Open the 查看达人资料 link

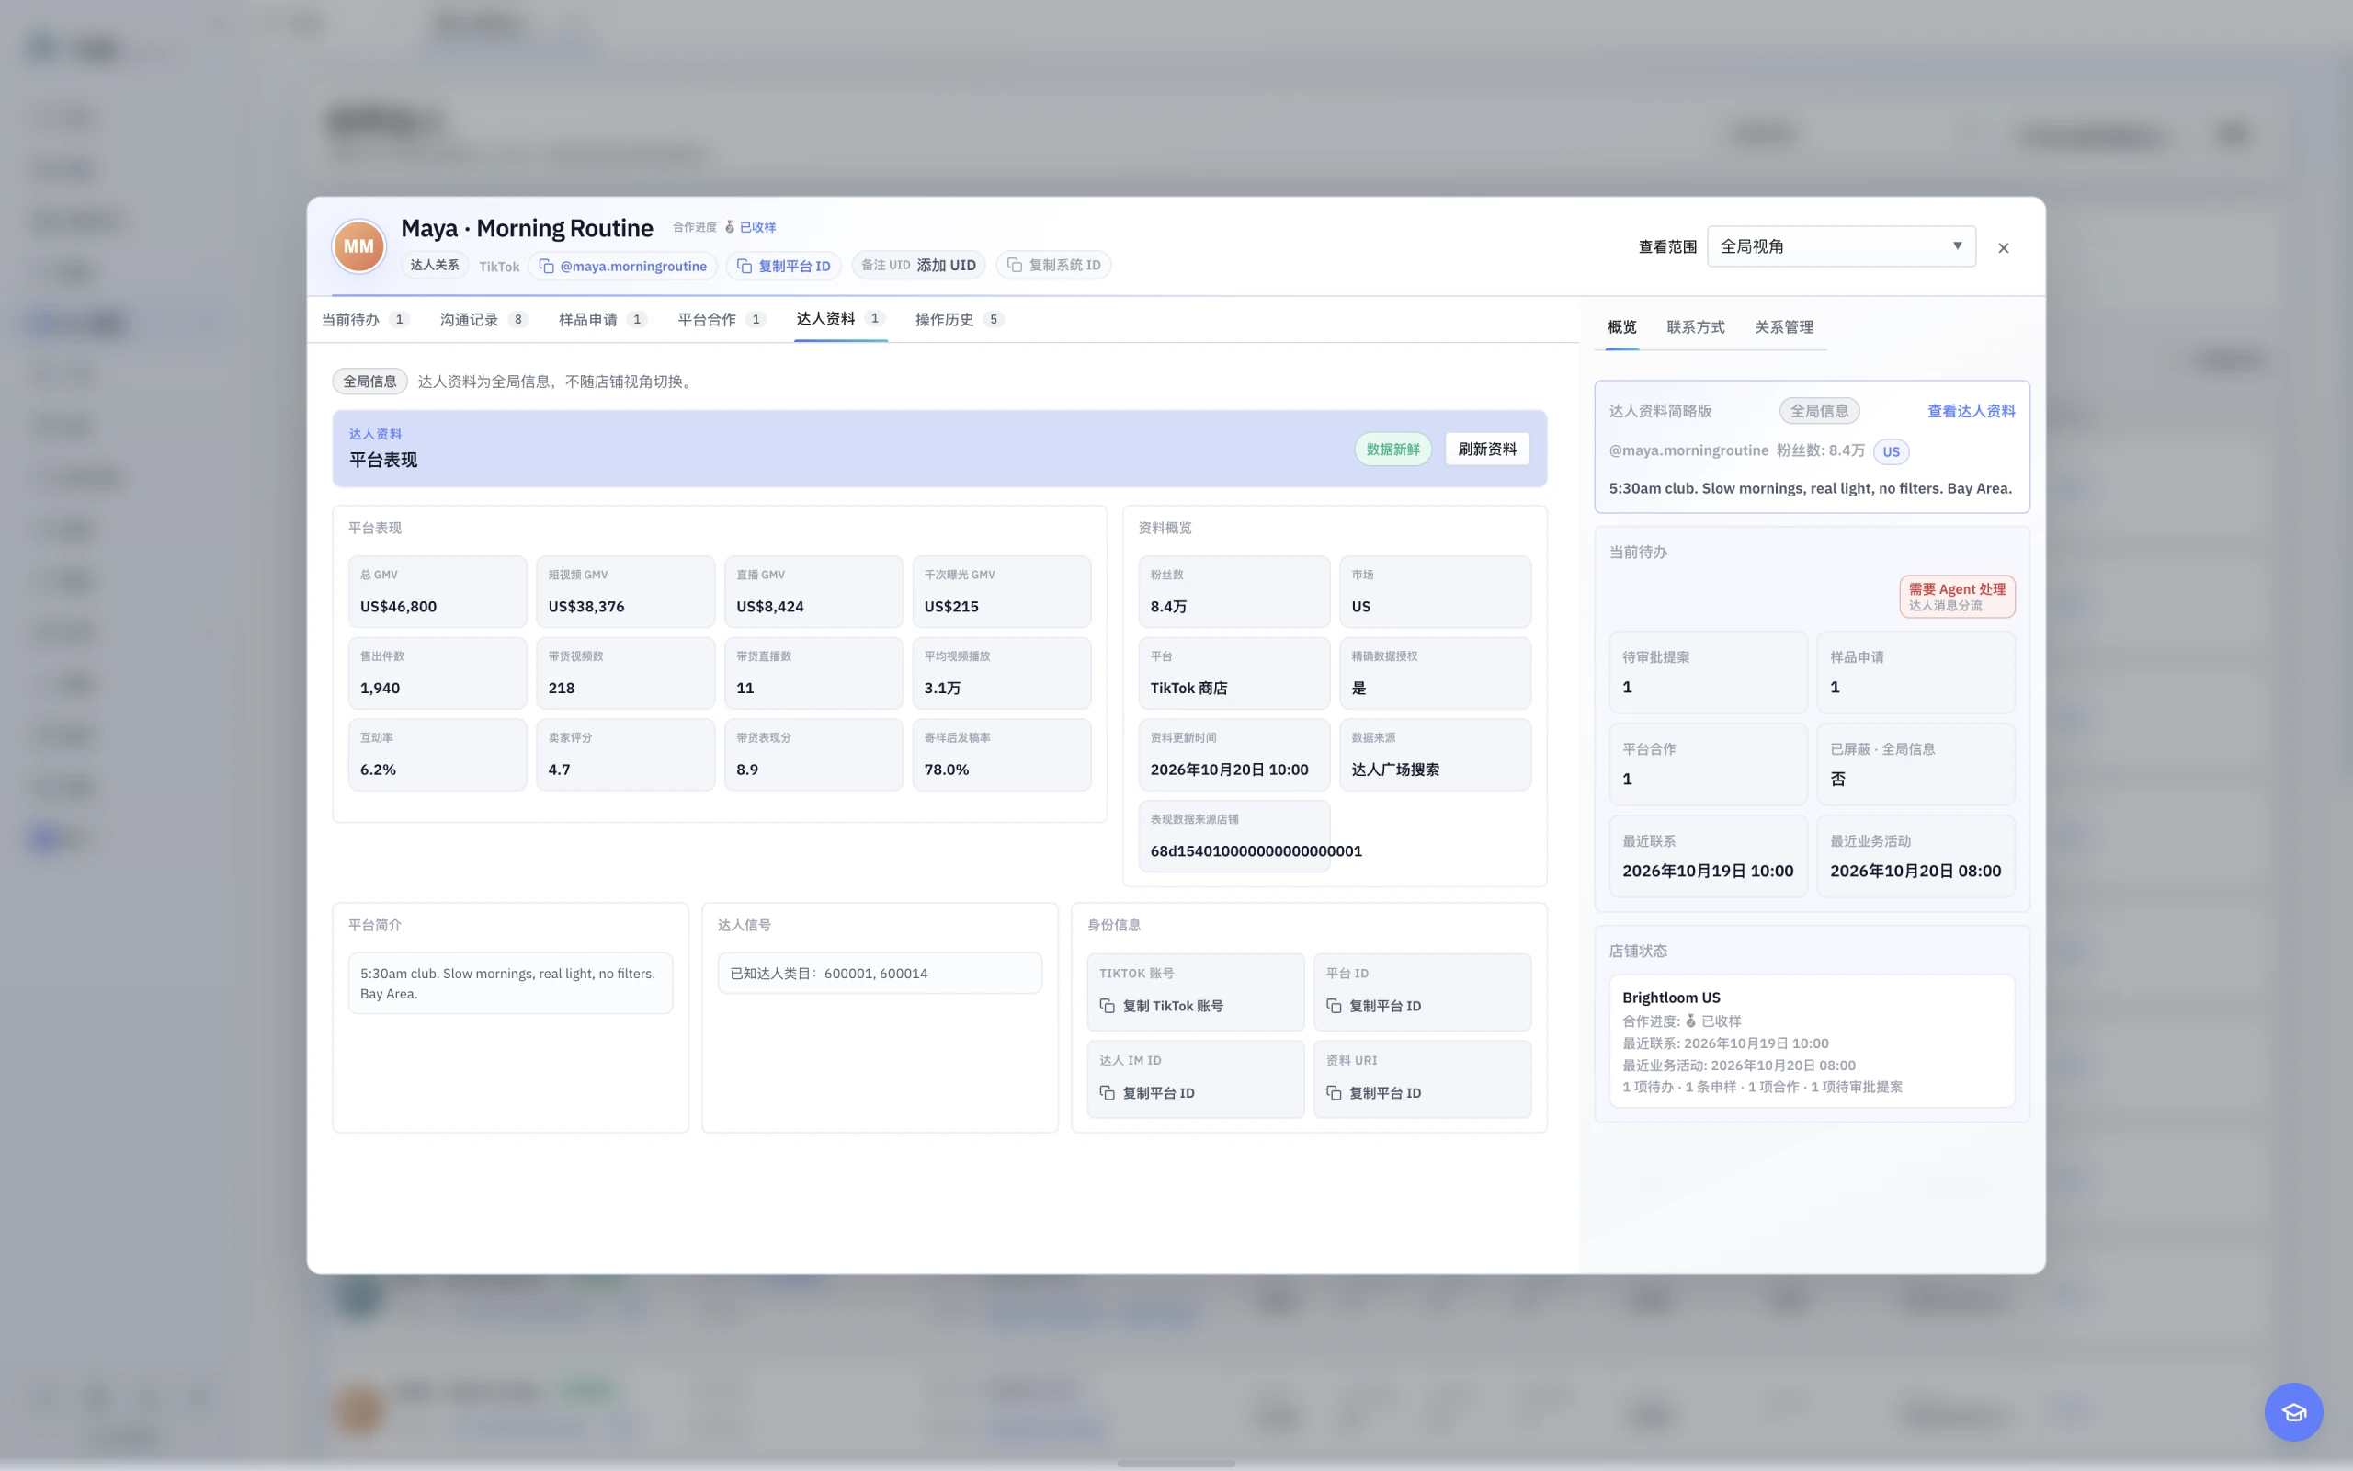coord(1971,411)
